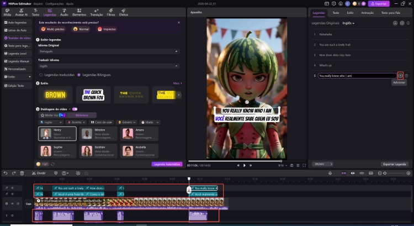Click the Adicionar icon beside subtitle 5

(400, 76)
